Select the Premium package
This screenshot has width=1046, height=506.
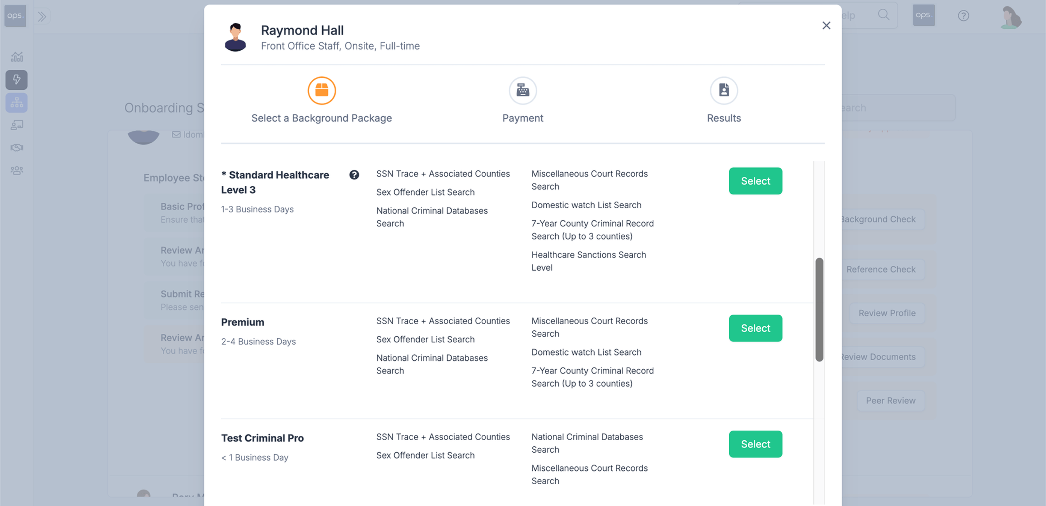755,328
